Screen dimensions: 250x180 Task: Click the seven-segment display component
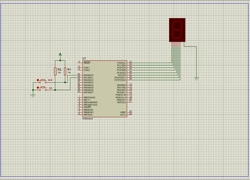pos(177,30)
